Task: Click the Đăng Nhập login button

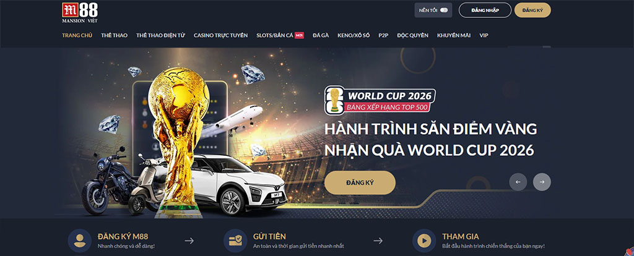Action: (485, 10)
